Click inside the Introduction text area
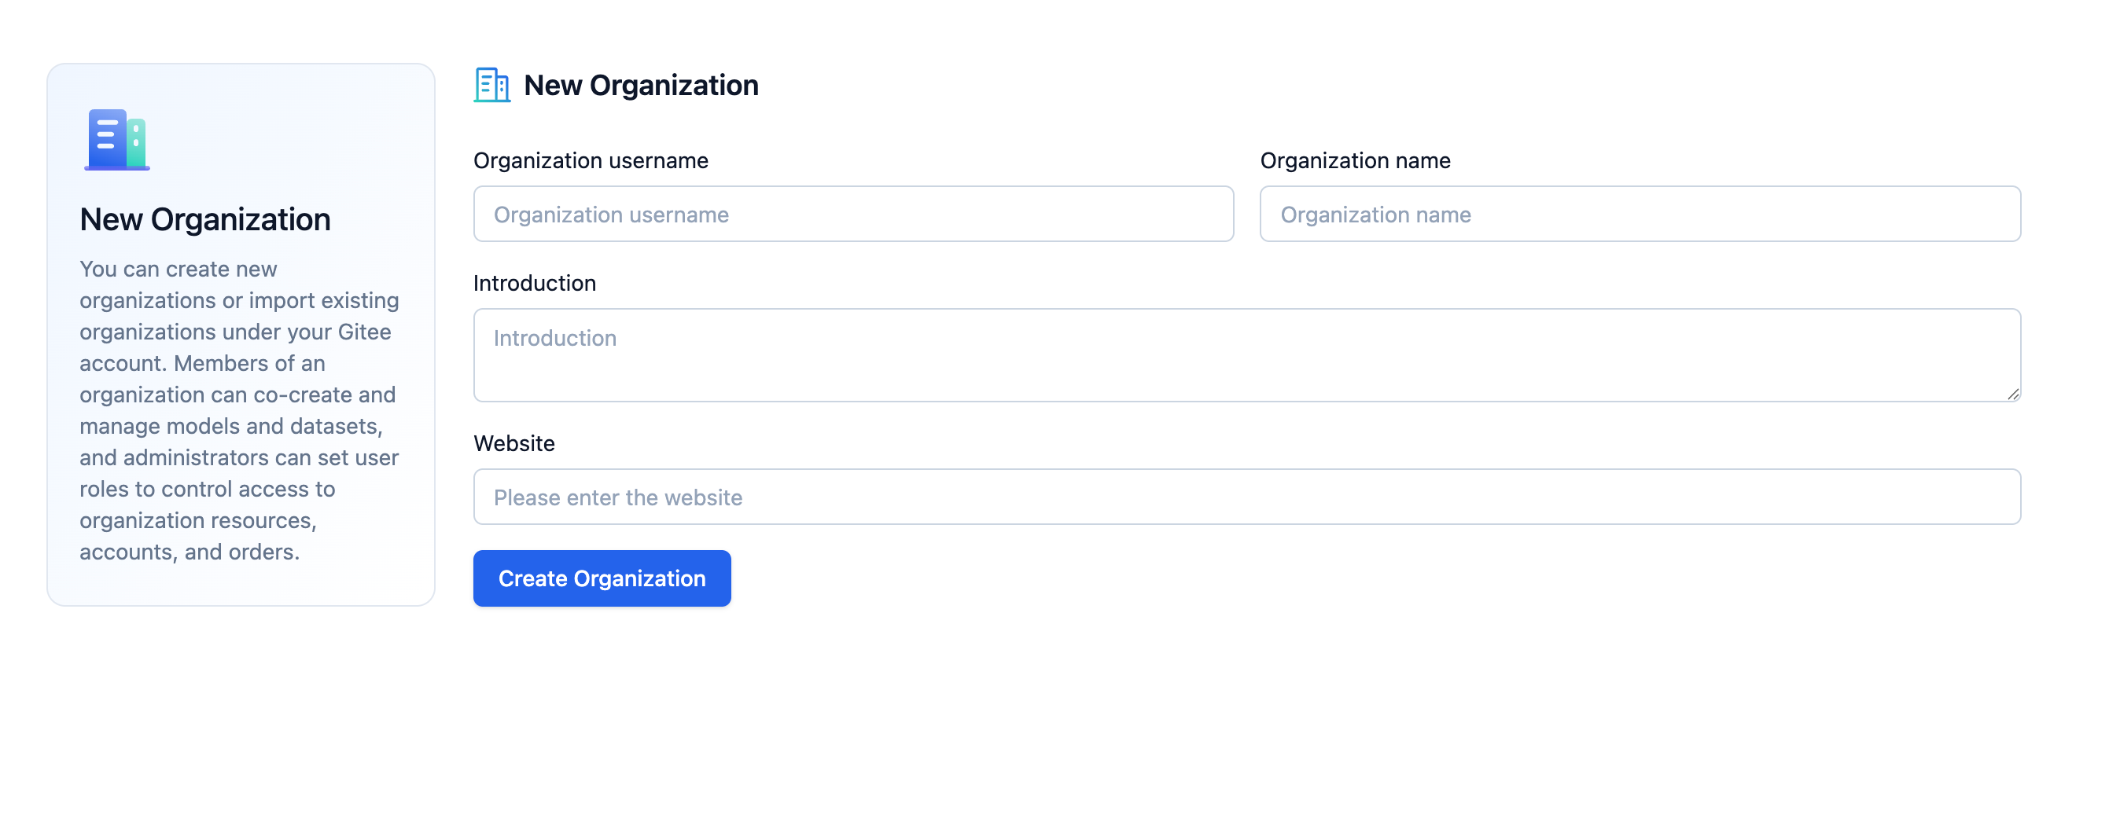The width and height of the screenshot is (2120, 833). 1246,354
